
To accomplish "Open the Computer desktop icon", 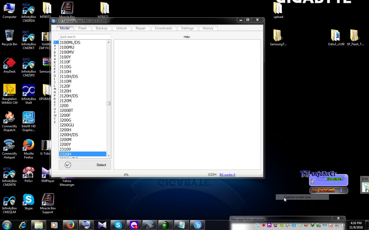I will tap(9, 10).
